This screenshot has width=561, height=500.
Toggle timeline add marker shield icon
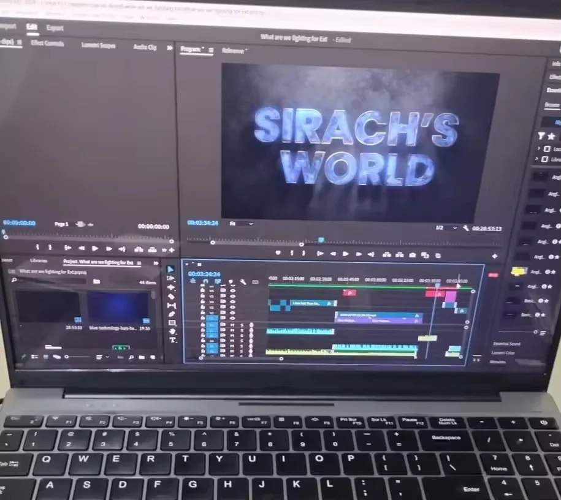click(231, 282)
